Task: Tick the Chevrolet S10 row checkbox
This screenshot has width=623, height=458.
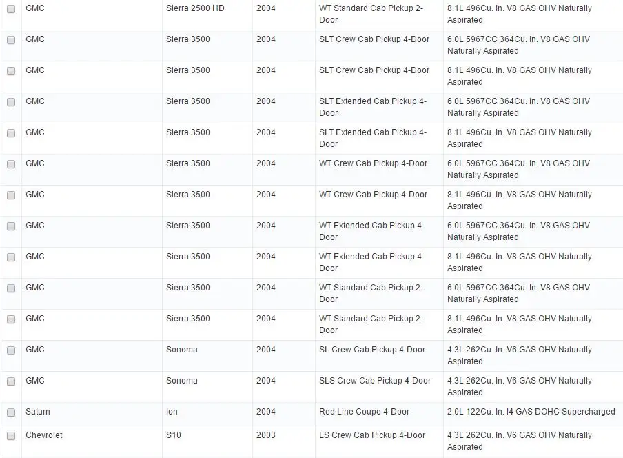Action: tap(11, 435)
